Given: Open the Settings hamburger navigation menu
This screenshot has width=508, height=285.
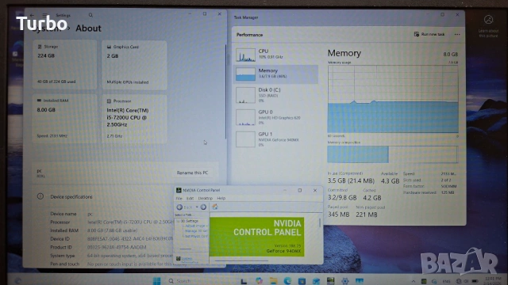Looking at the screenshot, I should [x=44, y=15].
